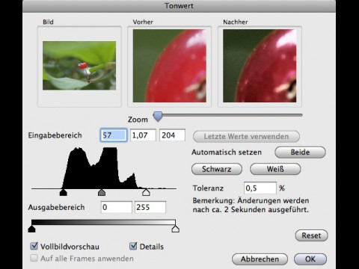Screen dimensions: 359x269
Task: Click the Ausgabebereich field showing 0
Action: 117,207
